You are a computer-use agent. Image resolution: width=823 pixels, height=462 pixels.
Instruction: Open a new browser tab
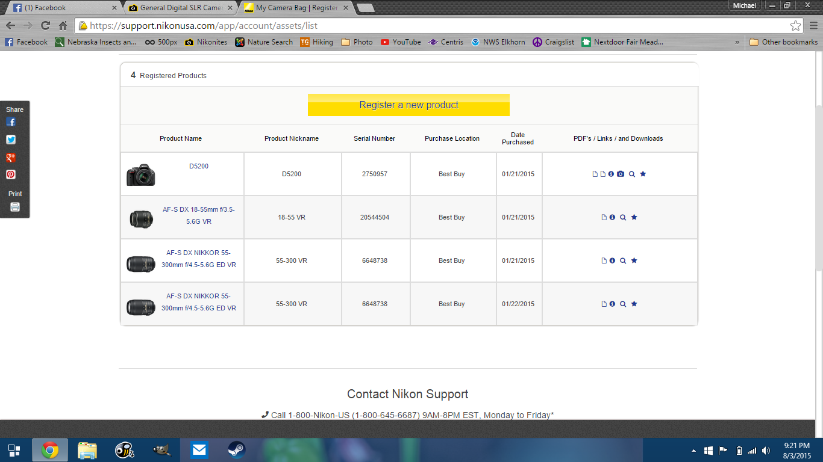[366, 8]
